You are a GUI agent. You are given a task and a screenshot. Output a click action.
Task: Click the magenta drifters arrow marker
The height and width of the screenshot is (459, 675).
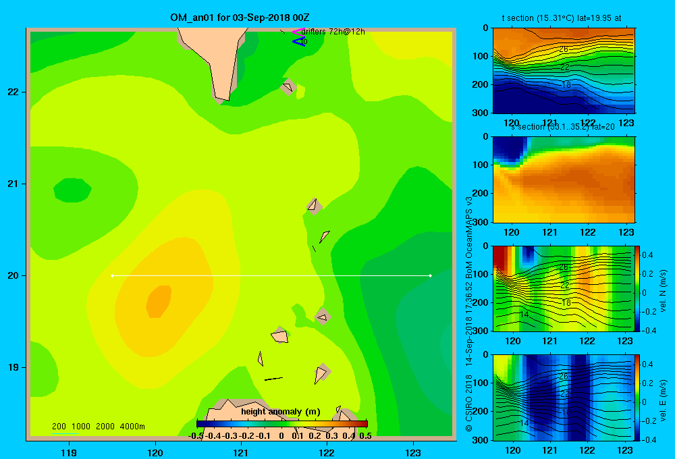pos(298,32)
